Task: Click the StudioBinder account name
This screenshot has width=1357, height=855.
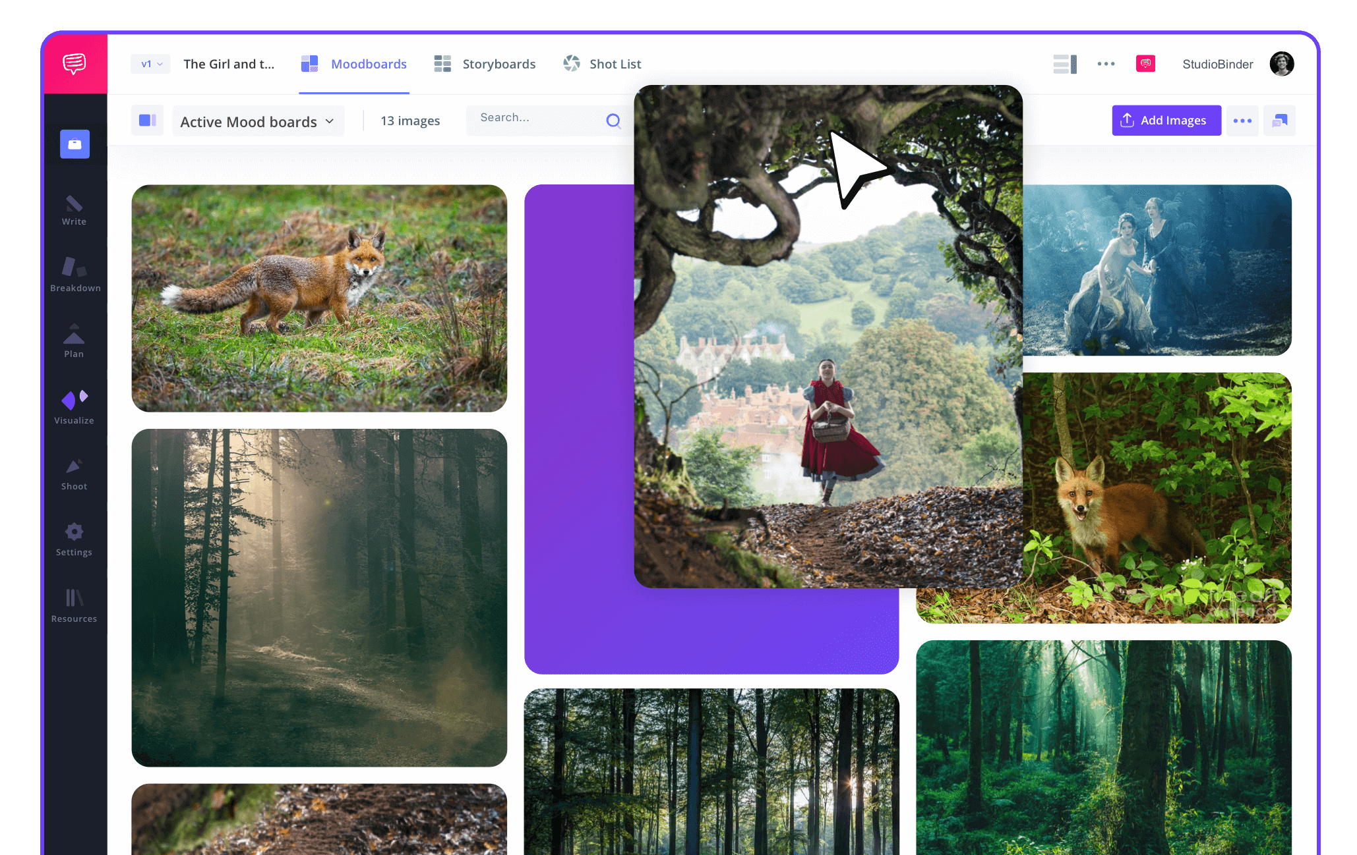Action: pos(1217,64)
